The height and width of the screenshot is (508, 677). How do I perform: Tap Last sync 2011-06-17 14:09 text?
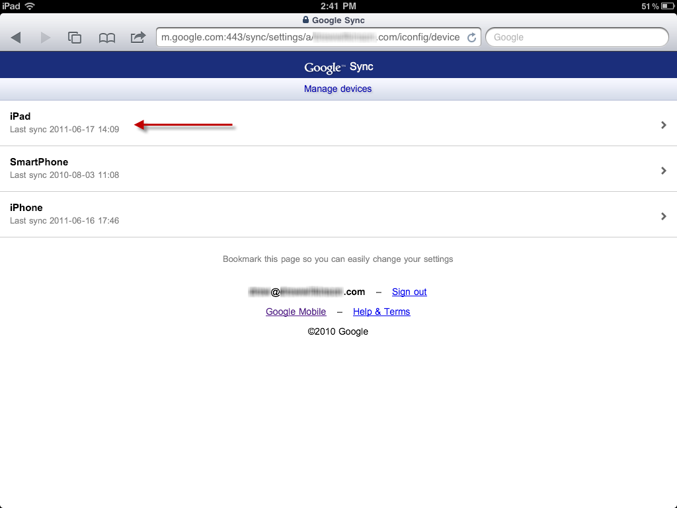[64, 129]
